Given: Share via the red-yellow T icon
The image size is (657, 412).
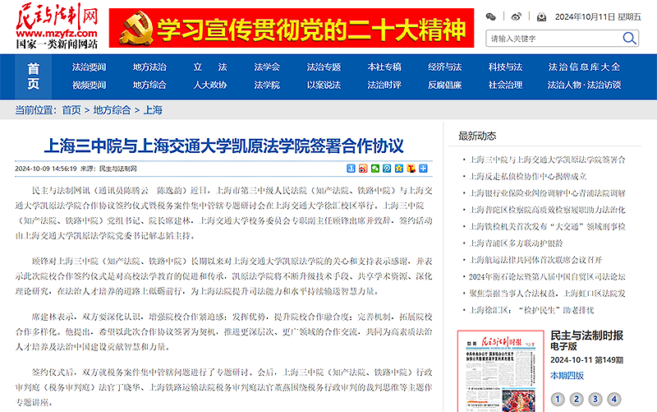Looking at the screenshot, I should [x=411, y=169].
